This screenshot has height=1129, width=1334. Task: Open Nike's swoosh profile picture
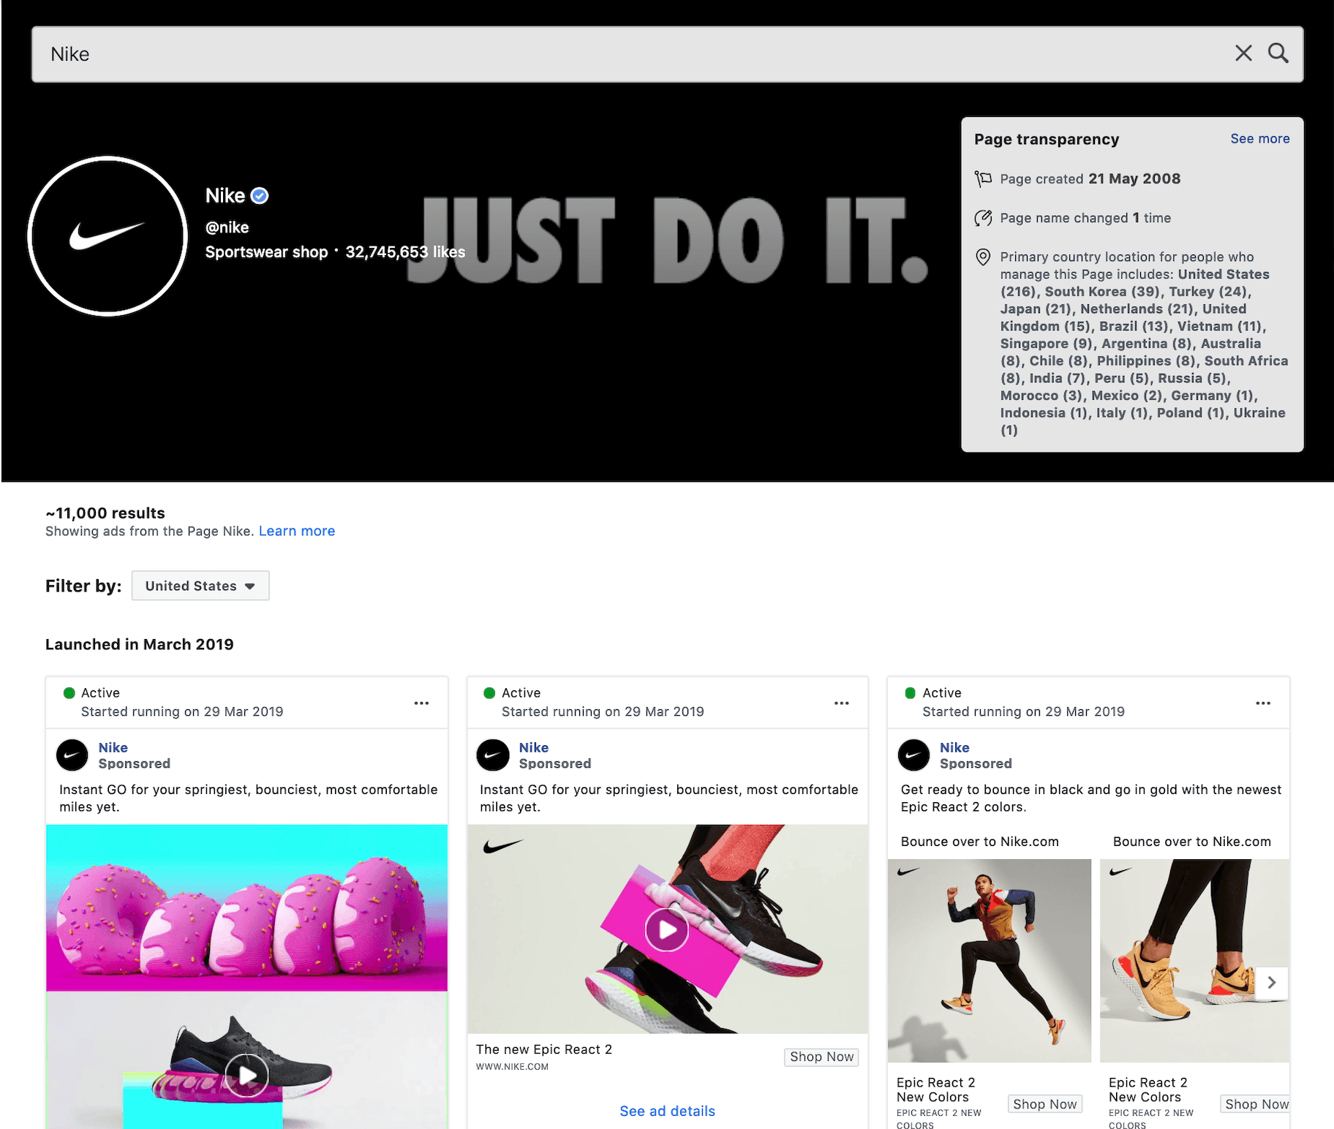click(108, 236)
